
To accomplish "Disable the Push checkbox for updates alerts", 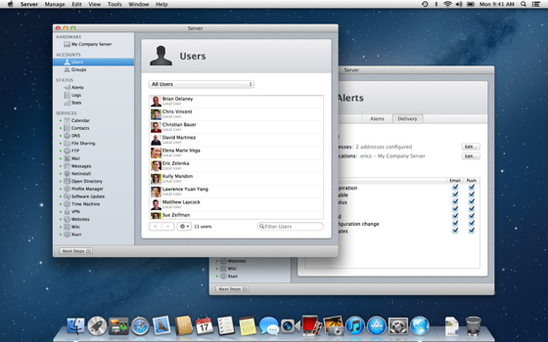I will [472, 231].
